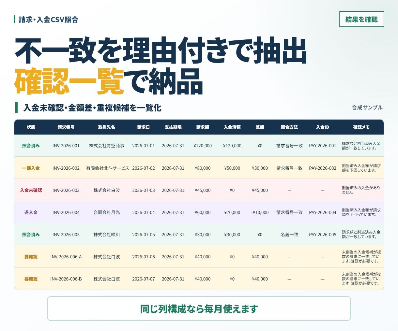The height and width of the screenshot is (331, 398).
Task: Click the ¥30,000 difference in INV-2026-002 row
Action: (x=260, y=168)
